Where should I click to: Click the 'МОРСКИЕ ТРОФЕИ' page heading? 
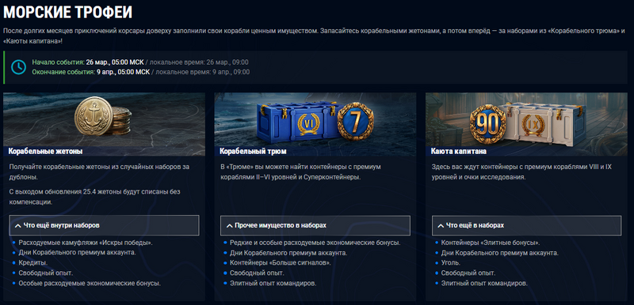pos(68,13)
